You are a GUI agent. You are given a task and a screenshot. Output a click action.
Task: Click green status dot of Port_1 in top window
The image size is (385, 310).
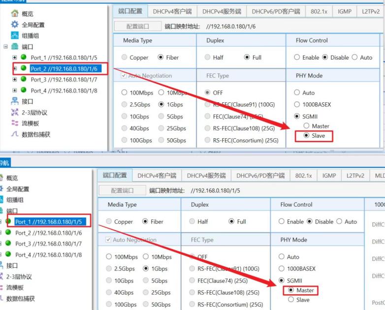[24, 57]
